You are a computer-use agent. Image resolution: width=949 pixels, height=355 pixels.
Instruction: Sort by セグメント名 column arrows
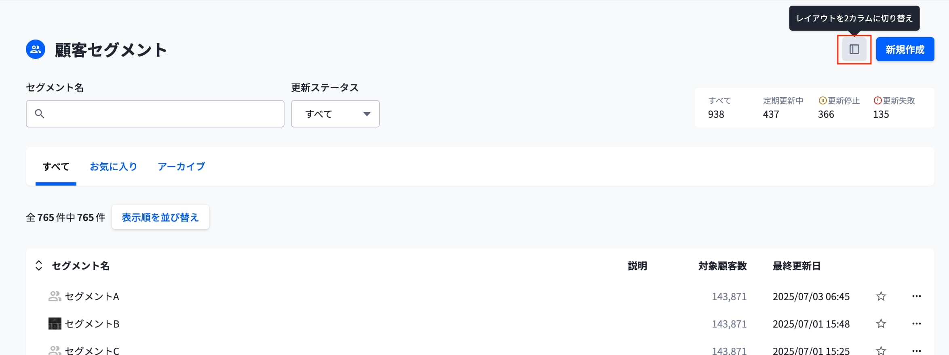(x=39, y=265)
